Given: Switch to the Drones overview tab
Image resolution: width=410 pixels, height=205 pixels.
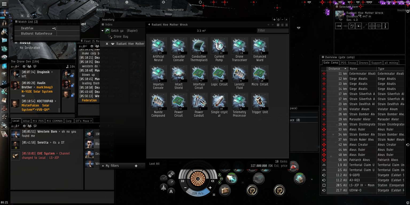Looking at the screenshot, I should coord(363,63).
